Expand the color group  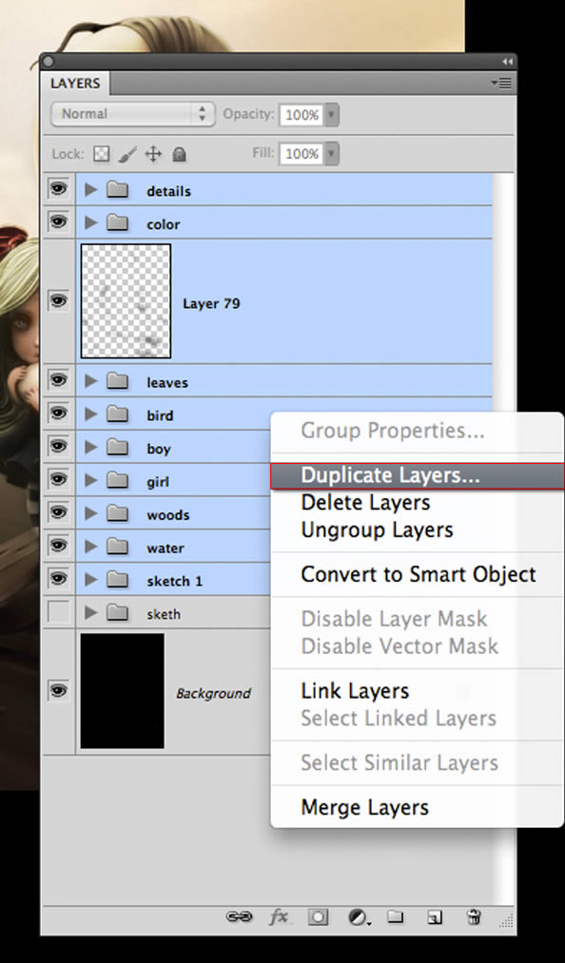91,223
